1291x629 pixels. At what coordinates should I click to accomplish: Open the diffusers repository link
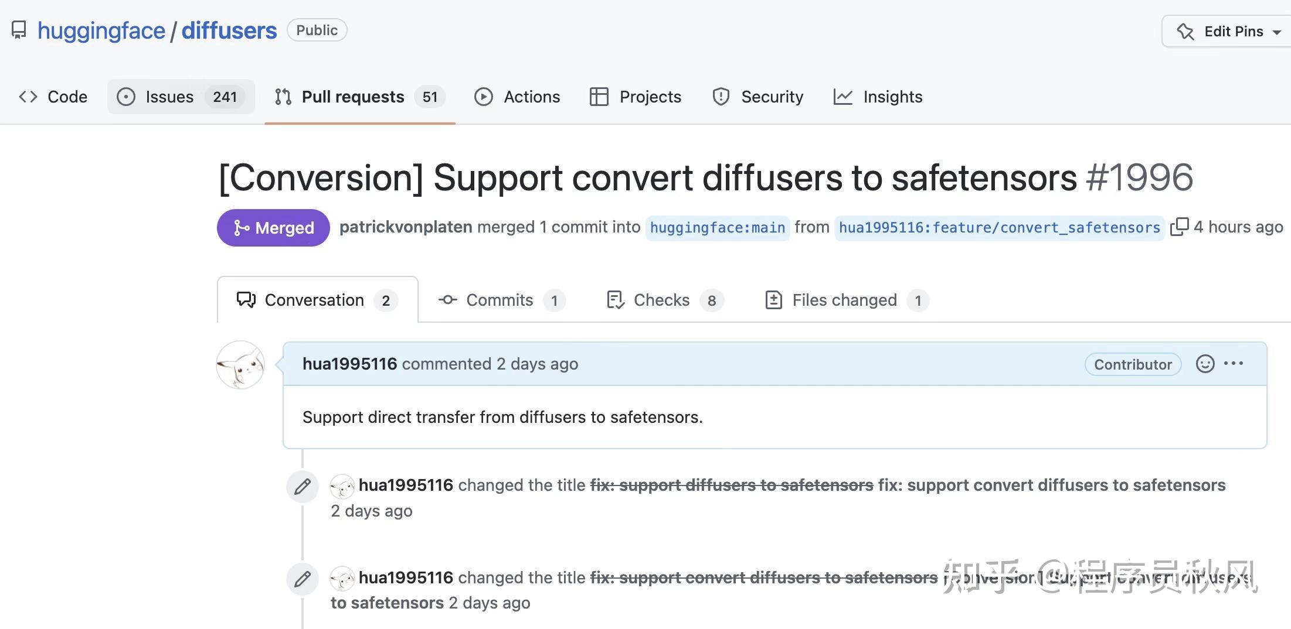(x=229, y=30)
